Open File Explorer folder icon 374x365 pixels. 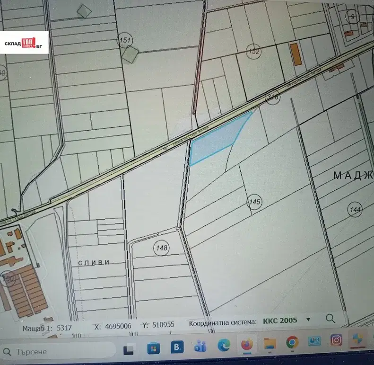[270, 344]
